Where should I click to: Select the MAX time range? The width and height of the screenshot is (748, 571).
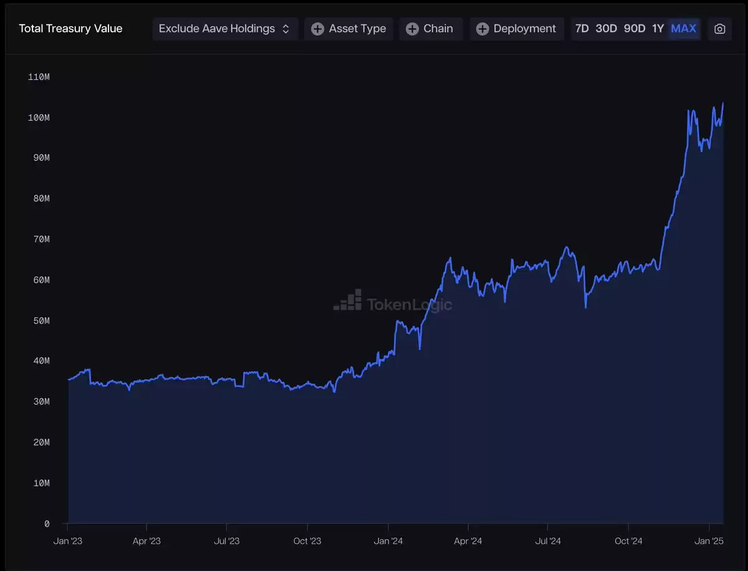[683, 29]
